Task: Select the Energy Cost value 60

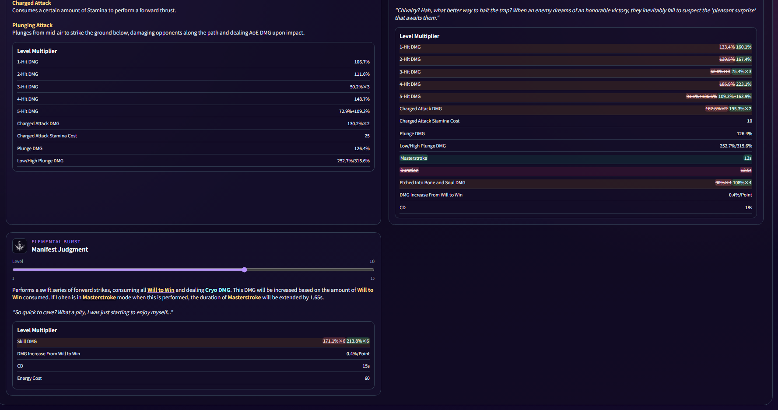Action: pyautogui.click(x=367, y=378)
